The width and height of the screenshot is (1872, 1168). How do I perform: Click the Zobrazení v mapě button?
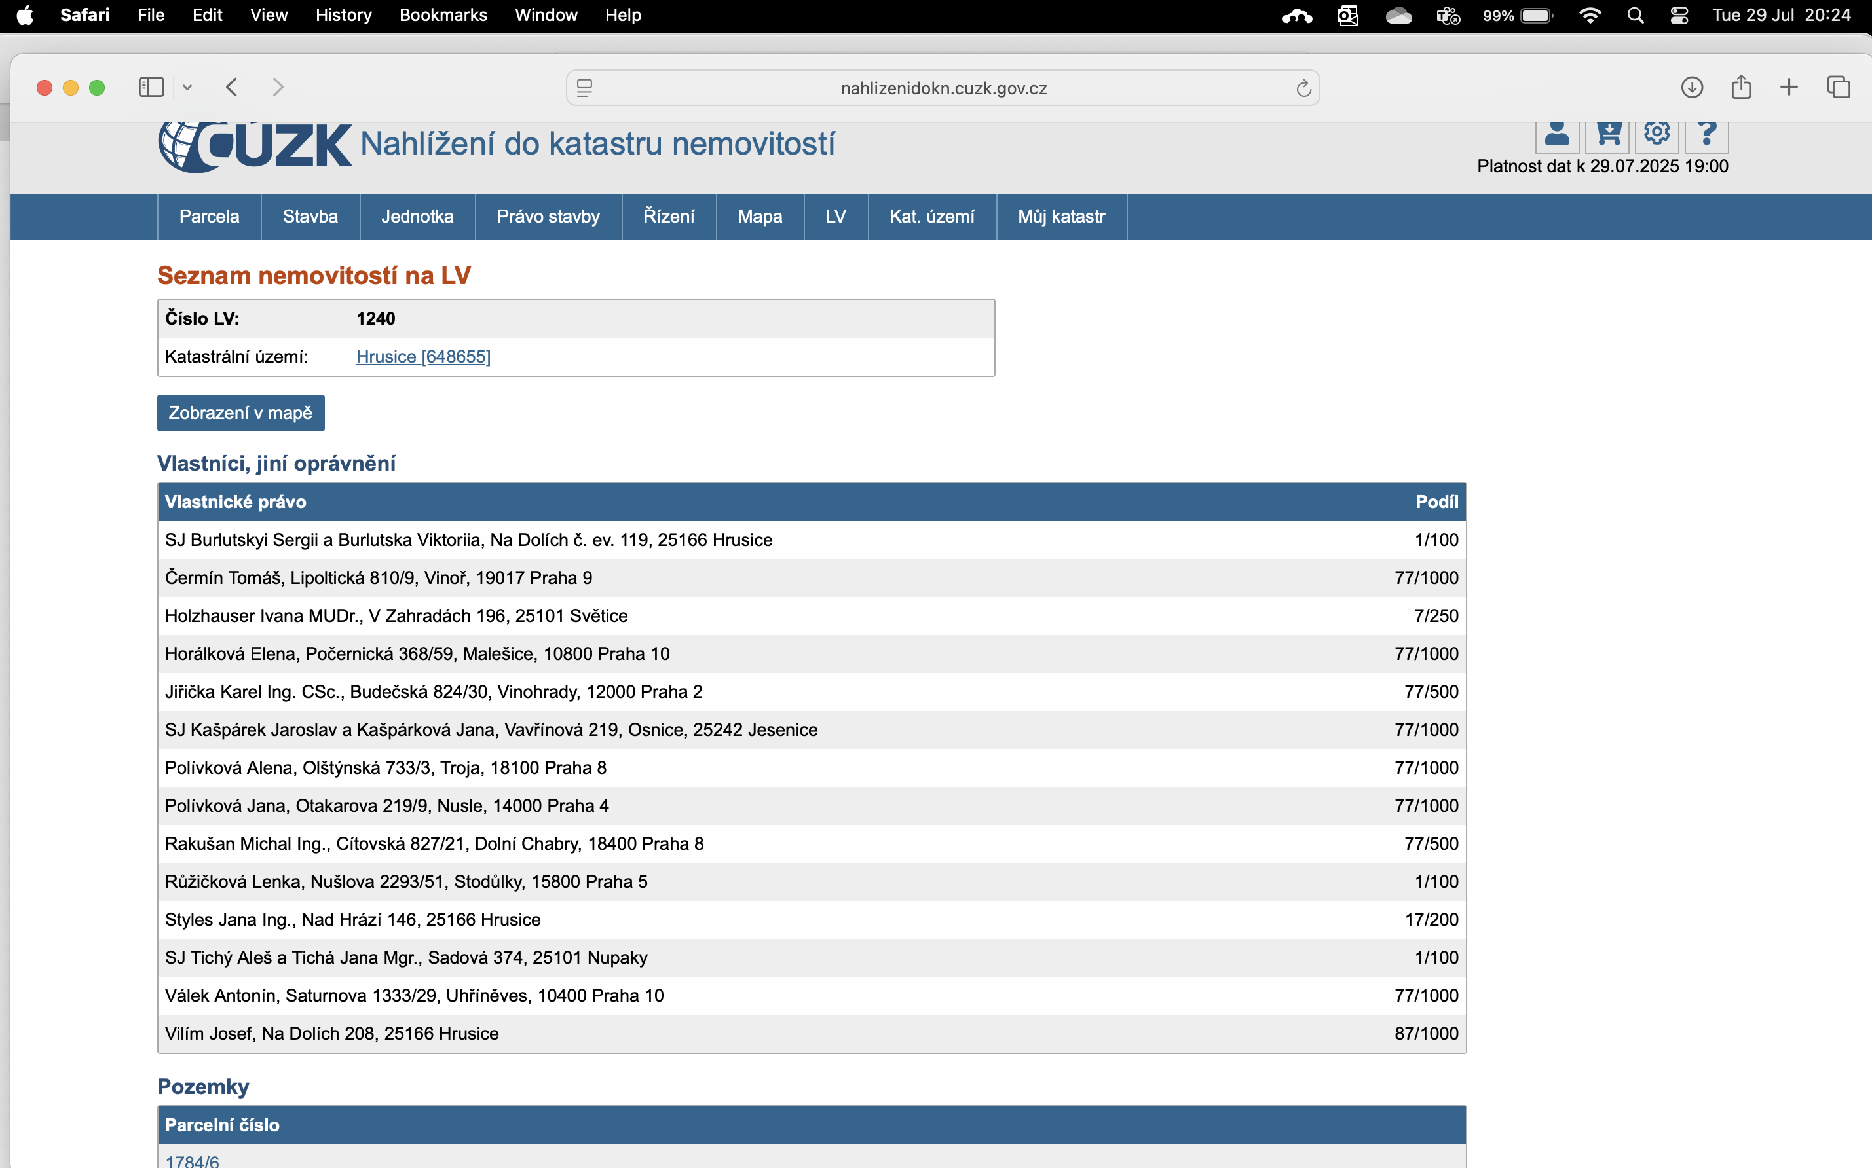(240, 413)
